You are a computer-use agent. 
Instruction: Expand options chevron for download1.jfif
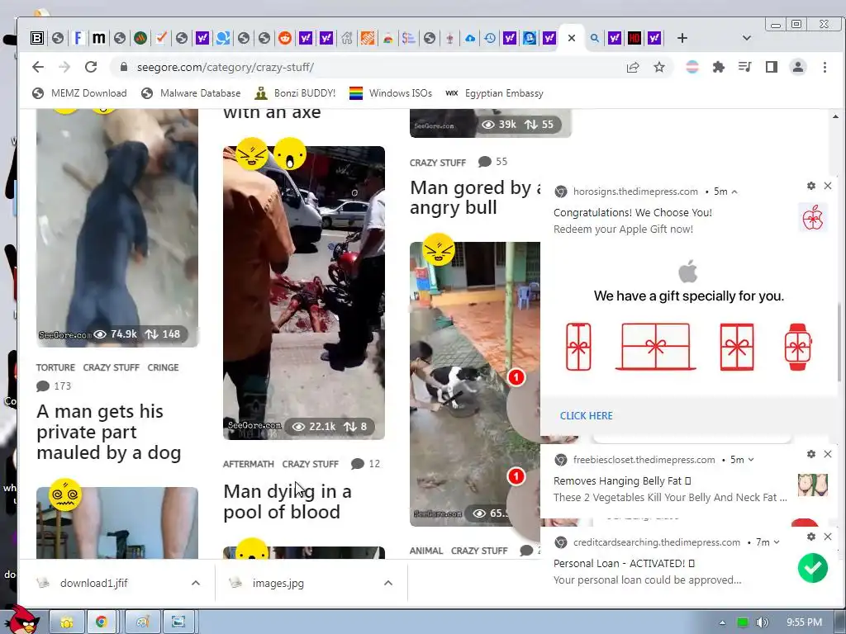(x=196, y=583)
